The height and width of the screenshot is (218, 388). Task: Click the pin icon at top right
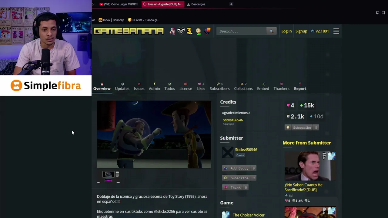[377, 13]
